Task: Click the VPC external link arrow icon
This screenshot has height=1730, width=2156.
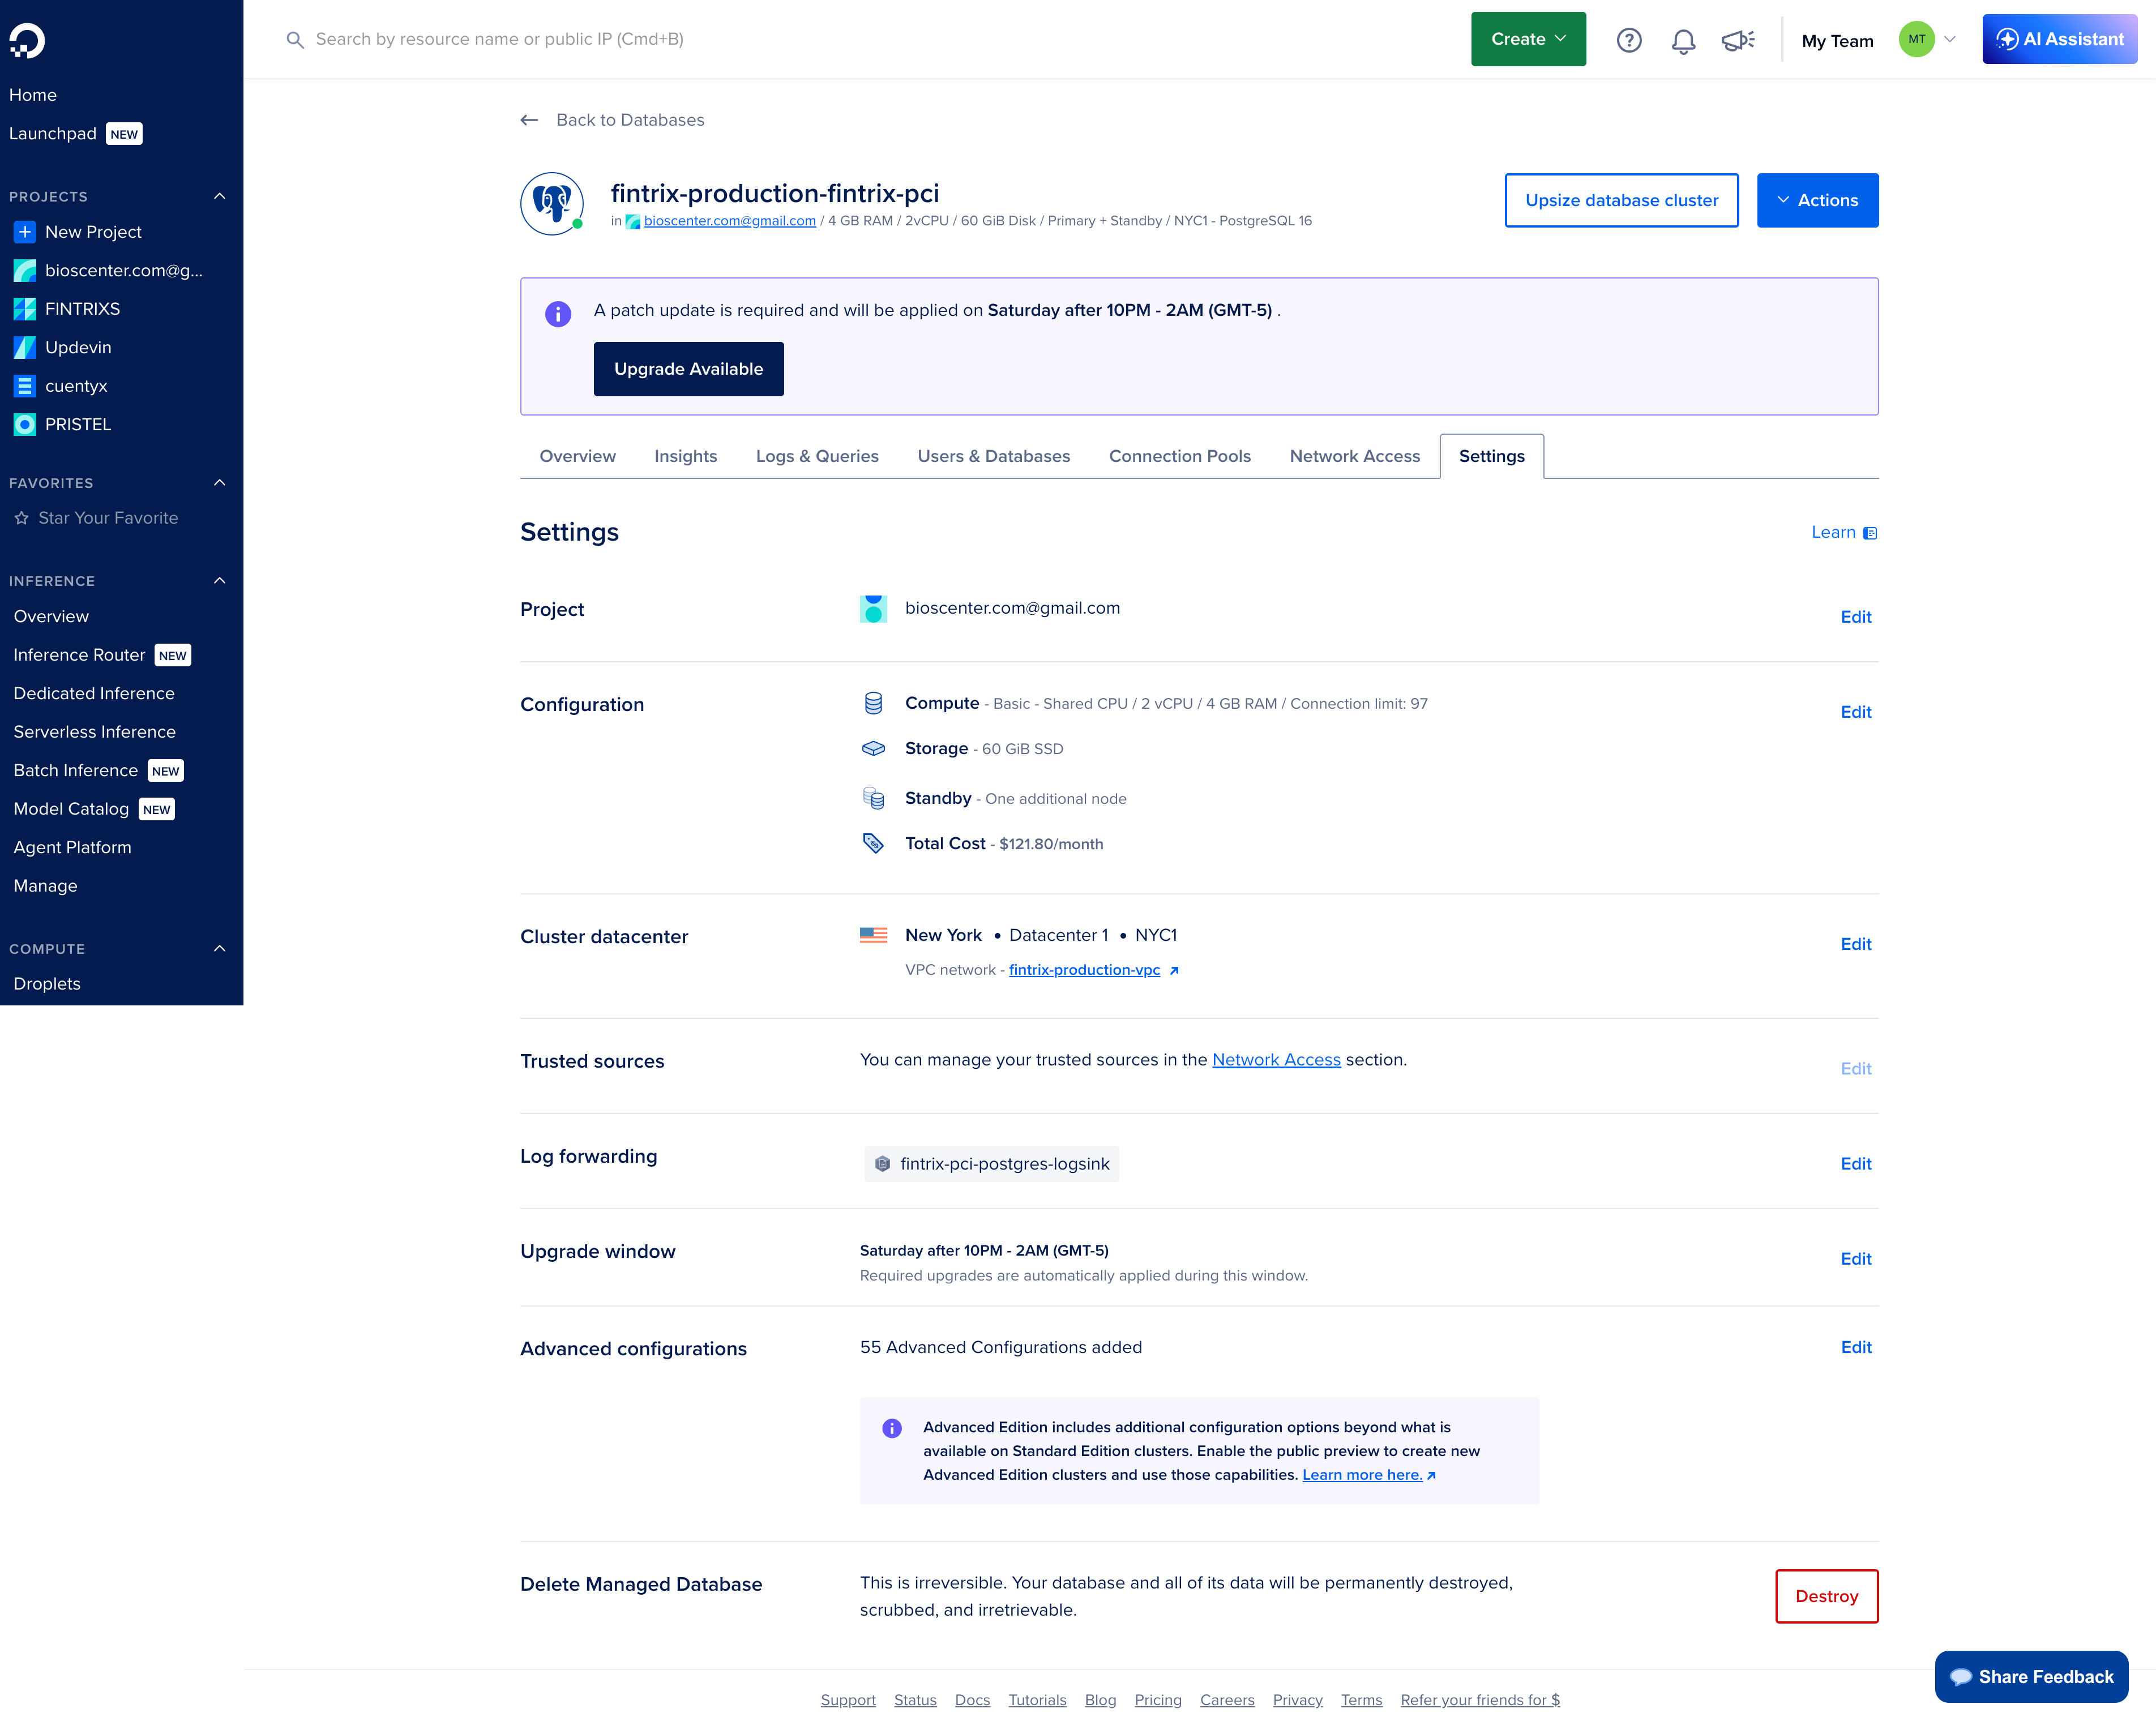Action: click(x=1174, y=970)
